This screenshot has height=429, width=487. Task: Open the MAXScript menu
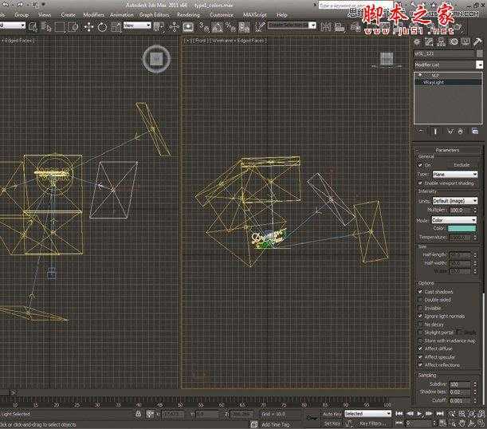click(x=255, y=15)
